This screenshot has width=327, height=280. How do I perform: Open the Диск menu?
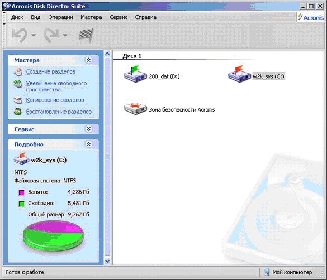click(x=17, y=17)
